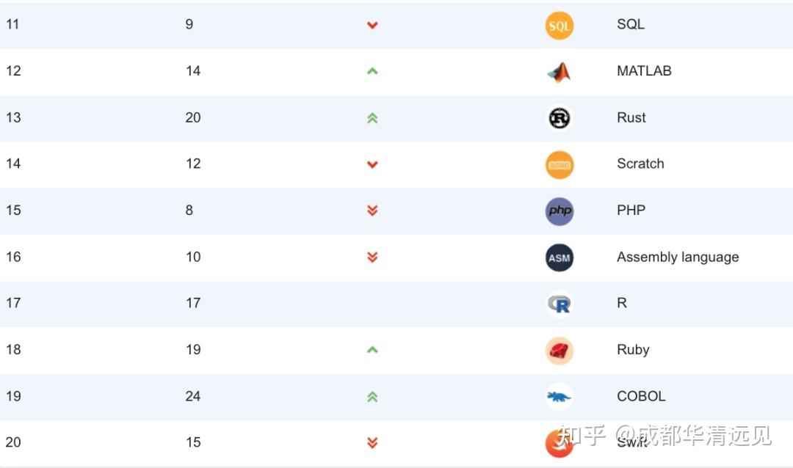The image size is (793, 468).
Task: Click the double green arrow beside COBOL
Action: pos(372,397)
